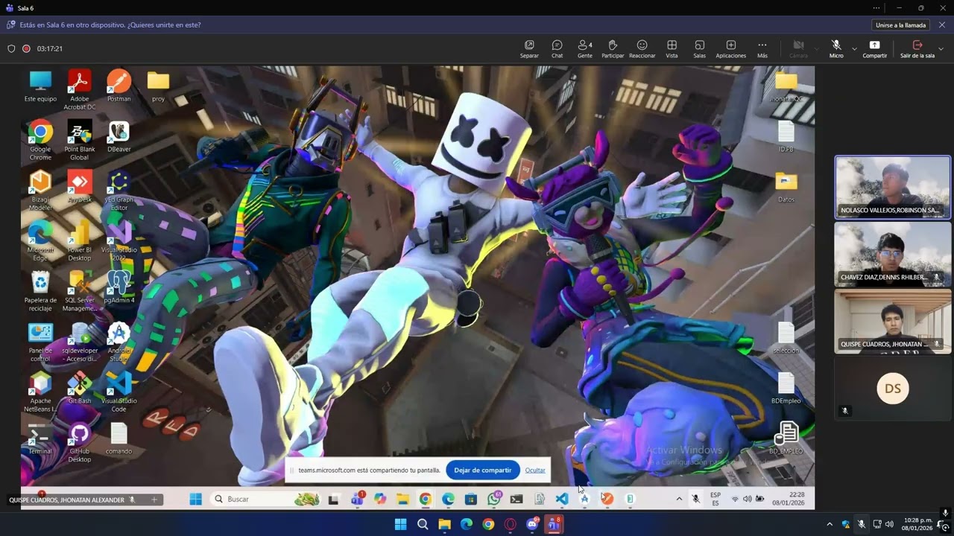954x536 pixels.
Task: Click the Unirse a la llamada button
Action: (x=900, y=25)
